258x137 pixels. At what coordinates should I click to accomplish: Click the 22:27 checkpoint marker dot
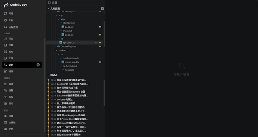[x=48, y=107]
